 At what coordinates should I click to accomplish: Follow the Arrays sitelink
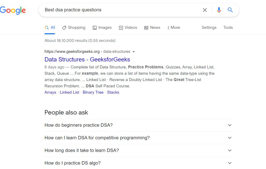[x=50, y=92]
